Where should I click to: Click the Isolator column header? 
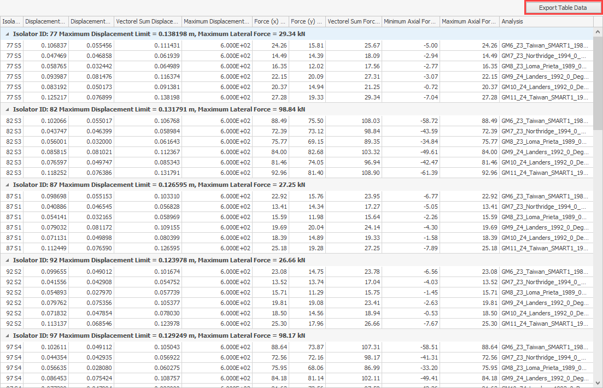coord(11,22)
